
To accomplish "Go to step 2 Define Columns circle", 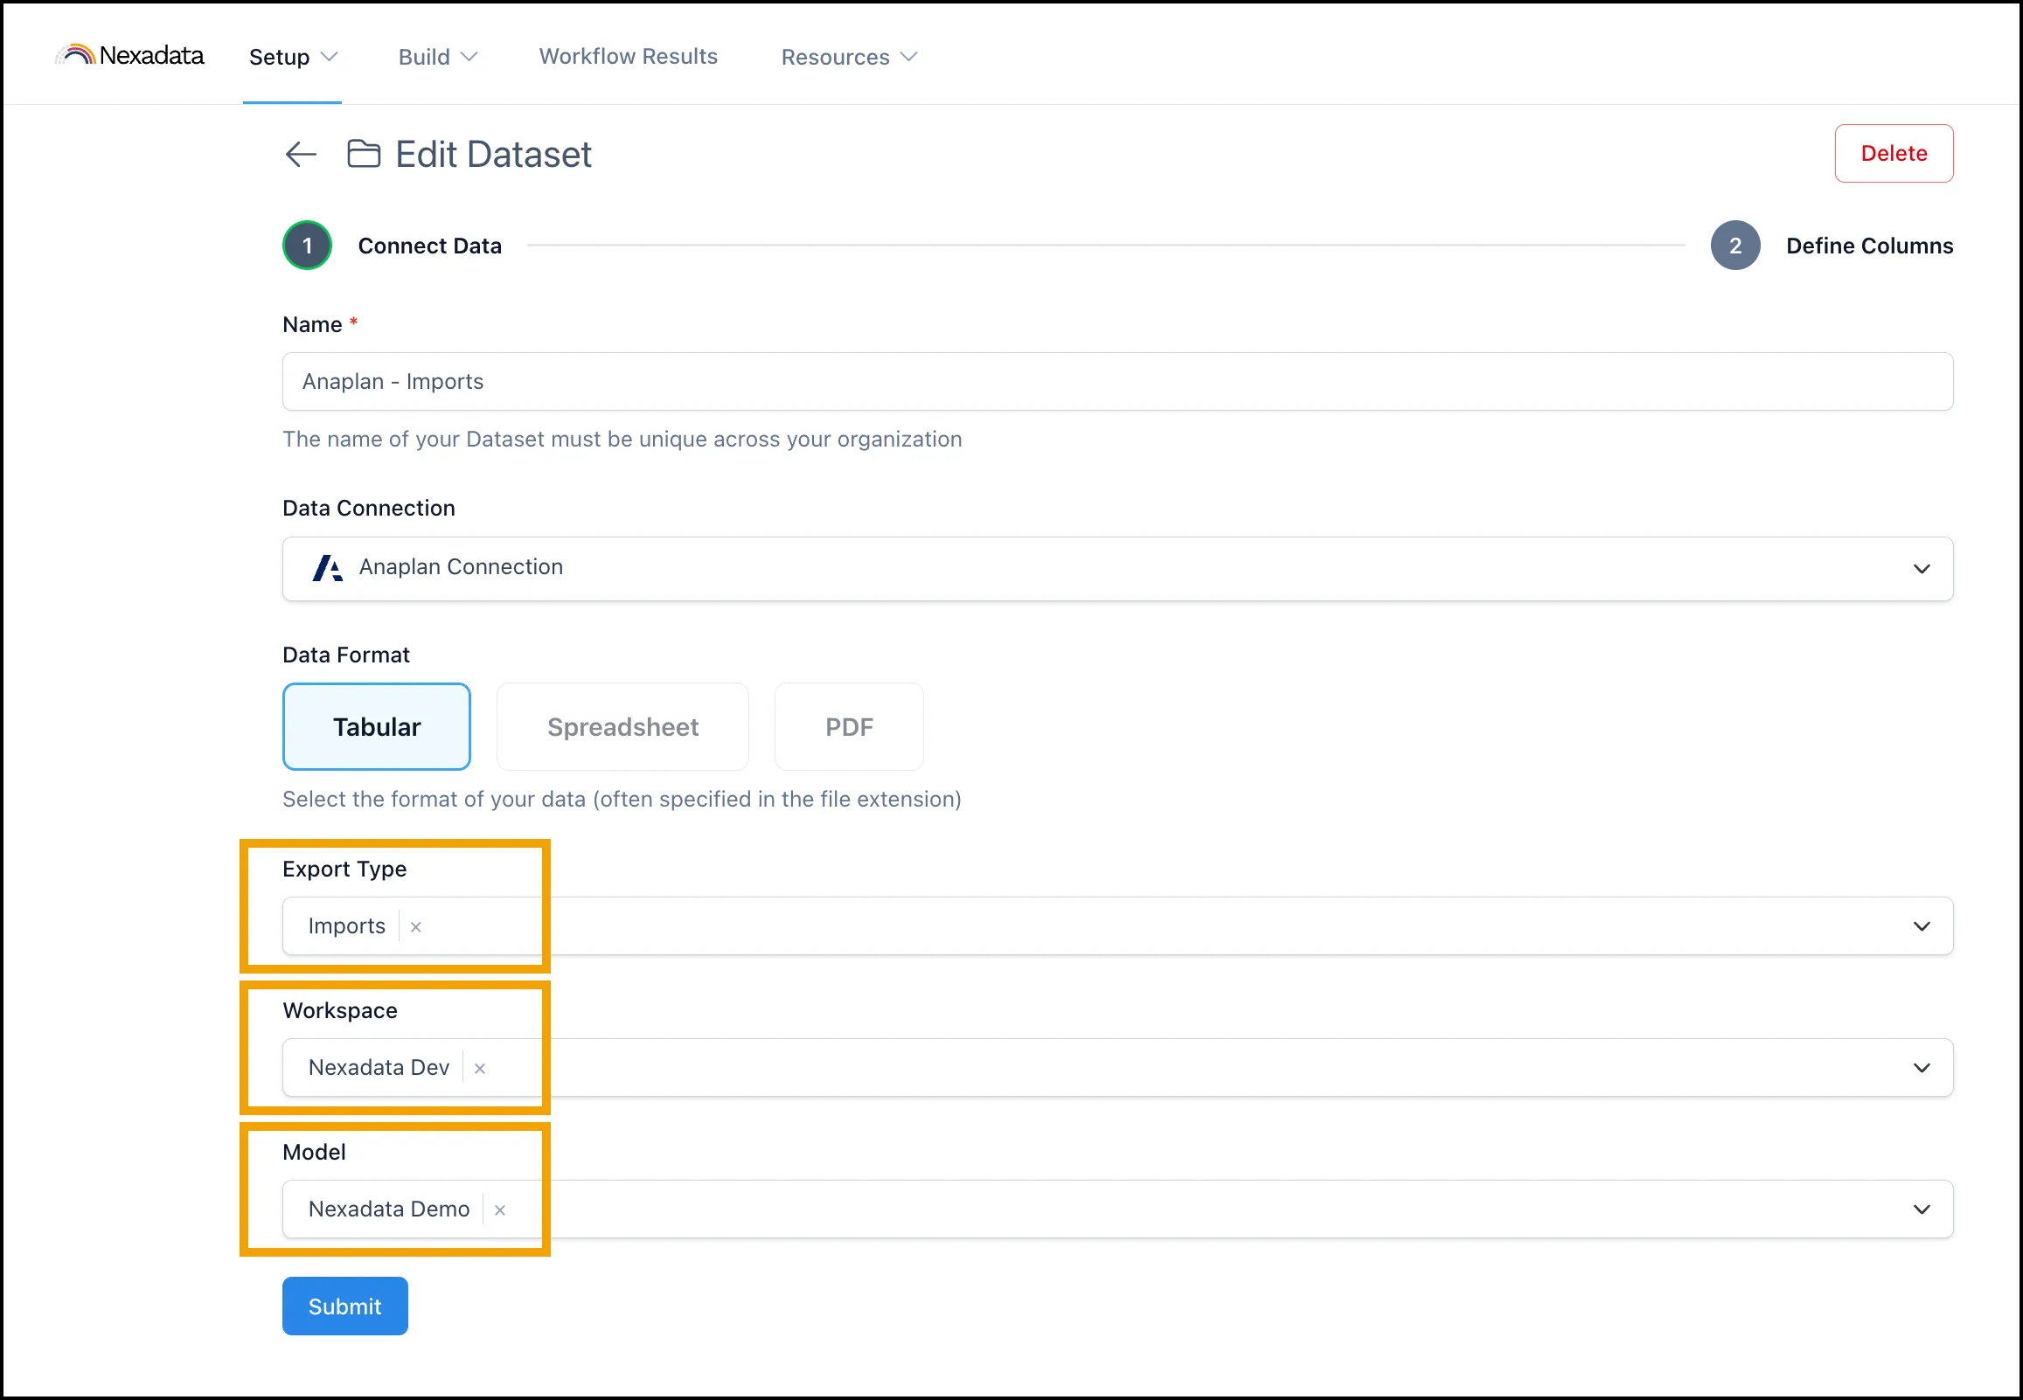I will [1734, 246].
